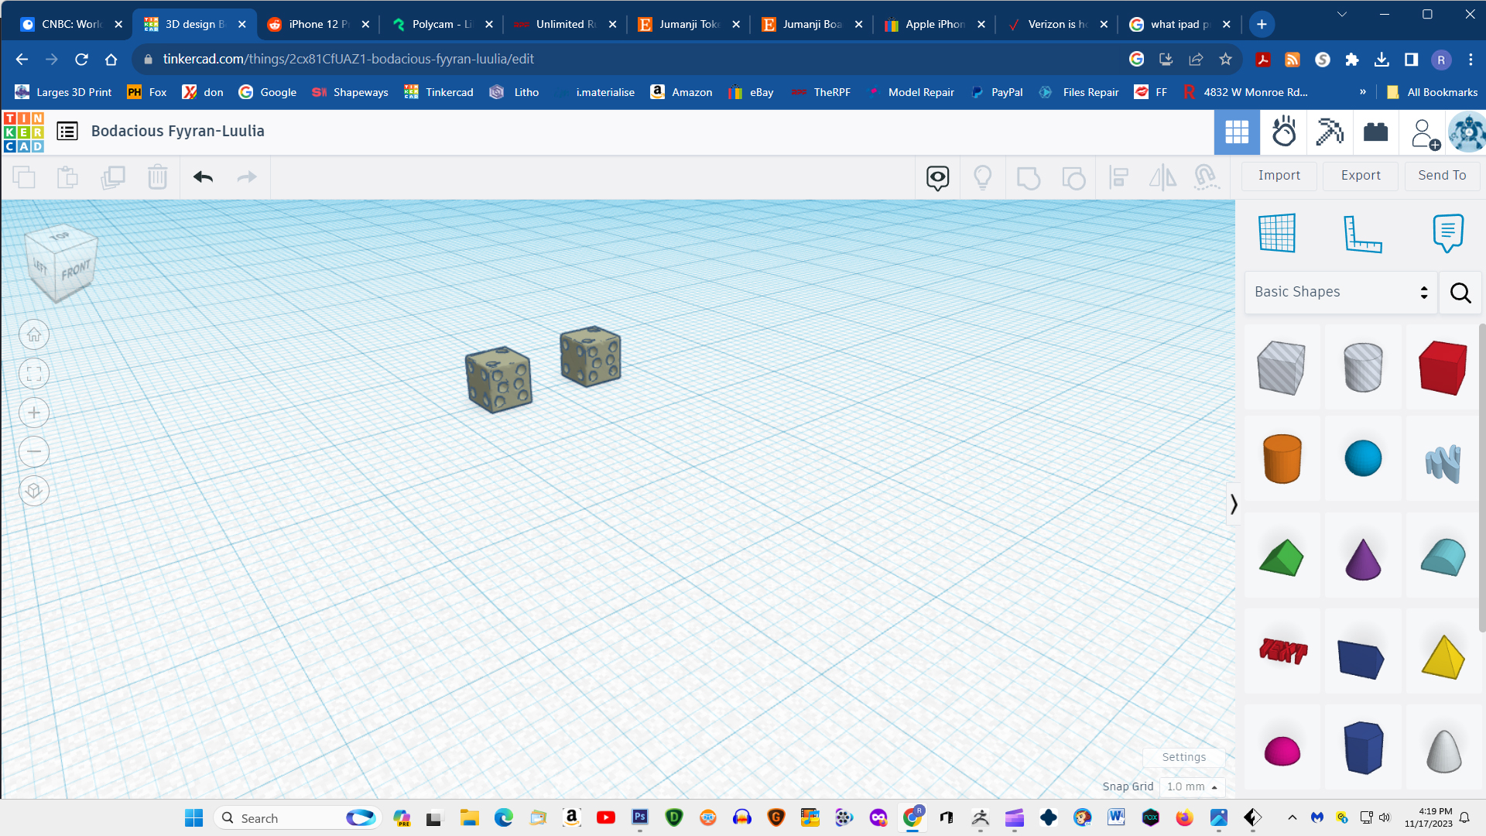
Task: Invite people to design icon
Action: pos(1424,133)
